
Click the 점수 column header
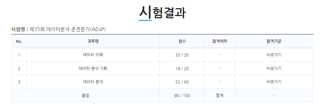182,41
